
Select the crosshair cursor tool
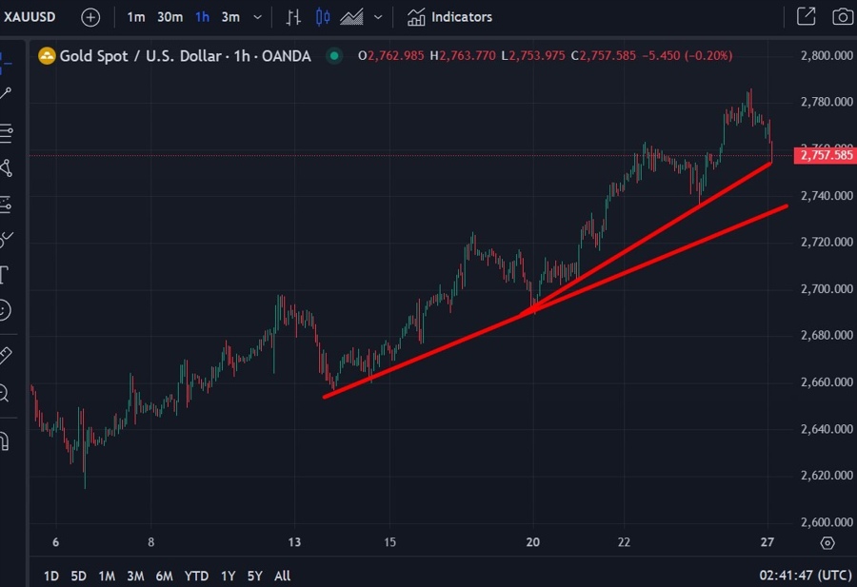click(x=6, y=63)
